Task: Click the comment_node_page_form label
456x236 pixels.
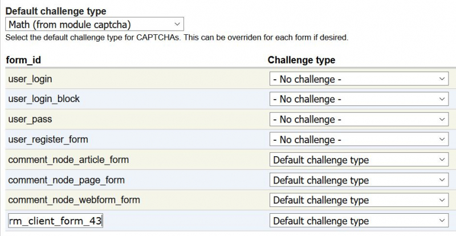Action: 66,180
